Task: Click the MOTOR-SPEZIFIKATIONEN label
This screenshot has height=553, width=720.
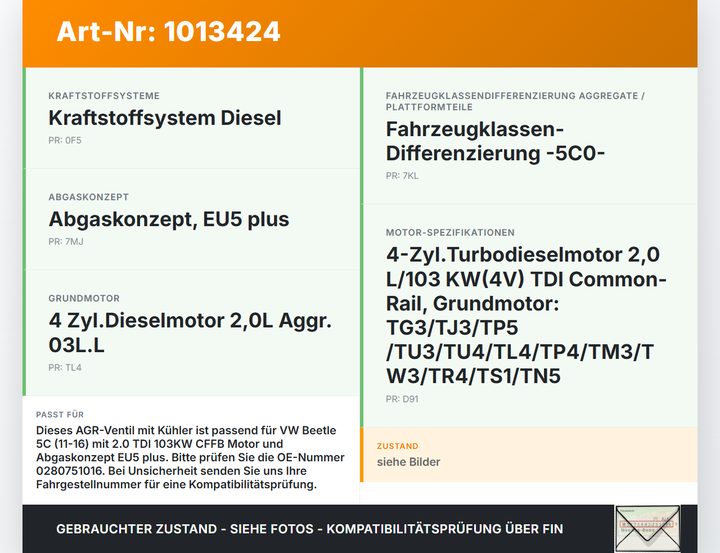Action: point(450,232)
